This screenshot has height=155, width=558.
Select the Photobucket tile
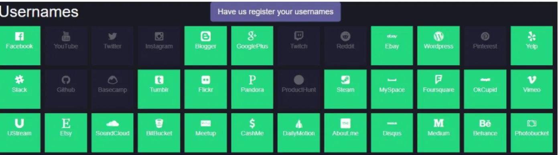[x=532, y=133]
